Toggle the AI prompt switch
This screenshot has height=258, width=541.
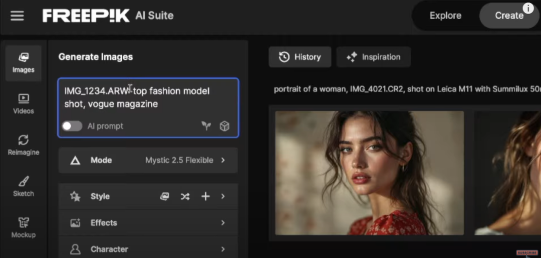pos(72,126)
